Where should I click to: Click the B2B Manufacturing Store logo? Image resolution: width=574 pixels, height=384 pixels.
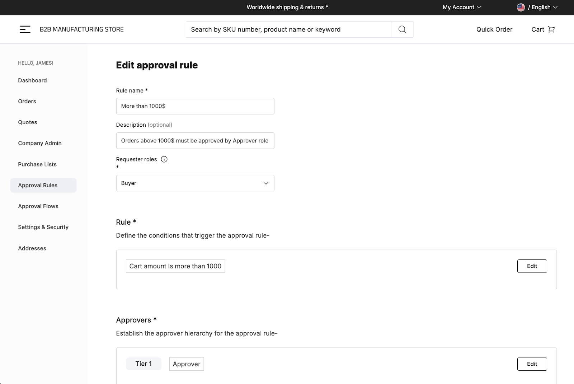point(82,29)
